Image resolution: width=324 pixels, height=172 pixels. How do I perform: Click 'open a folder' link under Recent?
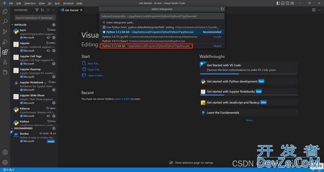coord(123,99)
